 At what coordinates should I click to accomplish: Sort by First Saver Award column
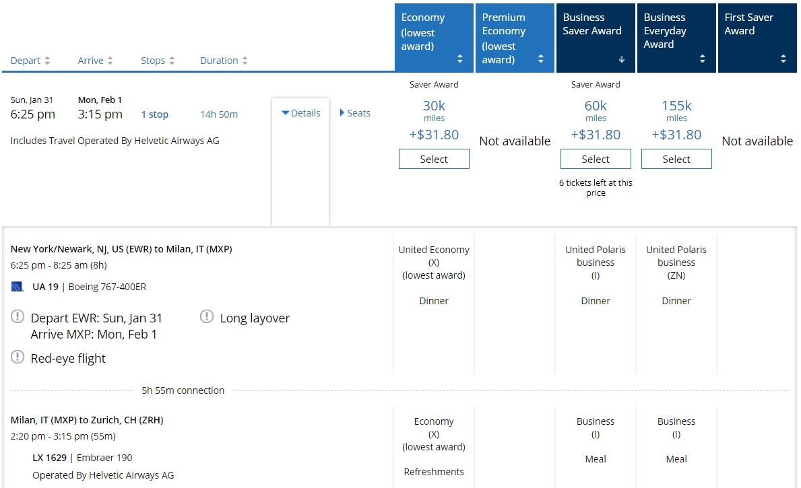pyautogui.click(x=783, y=59)
